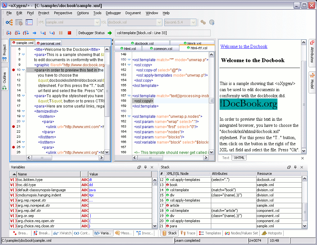Close the Stack panel
Viewport: 317px width, 245px height.
pyautogui.click(x=302, y=167)
